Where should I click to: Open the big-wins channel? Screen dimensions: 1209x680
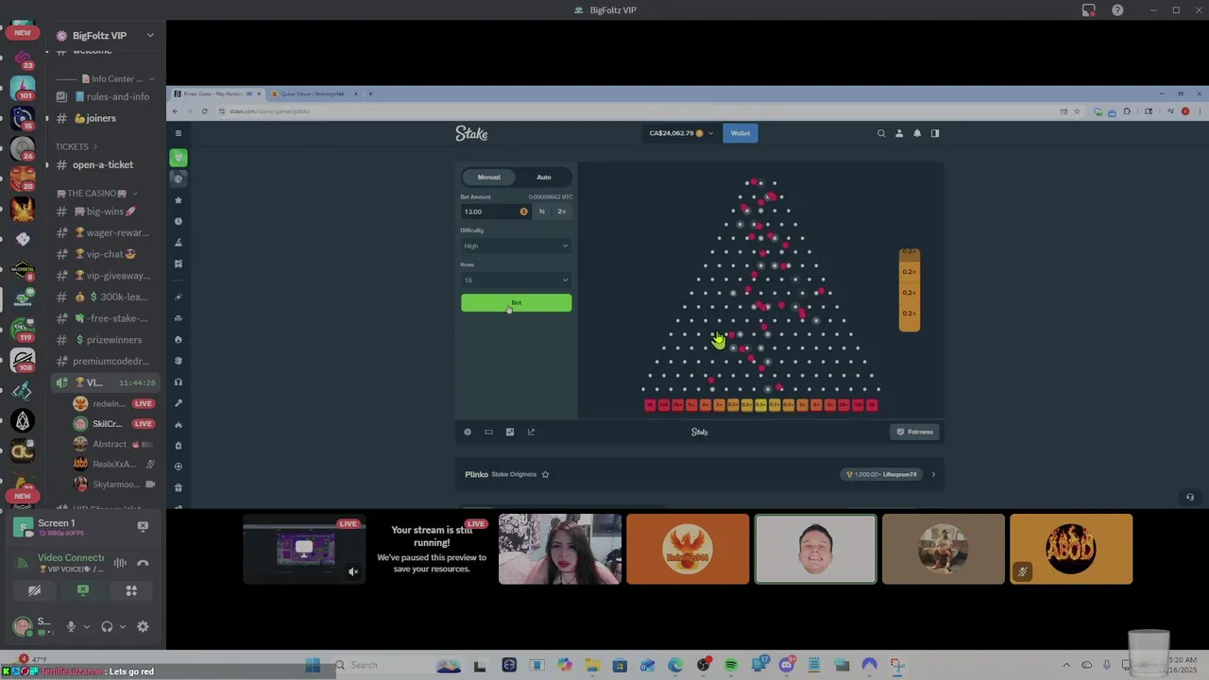104,212
